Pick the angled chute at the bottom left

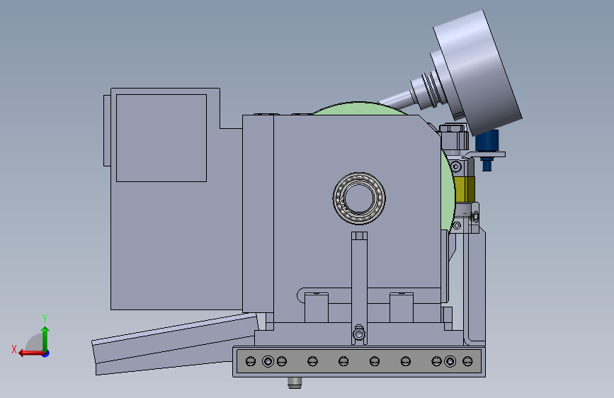pos(175,343)
